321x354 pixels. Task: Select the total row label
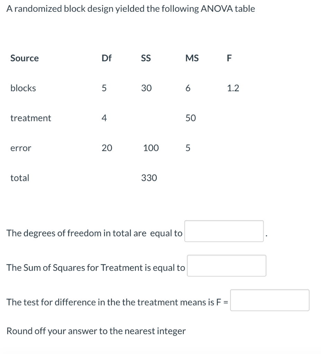point(19,178)
